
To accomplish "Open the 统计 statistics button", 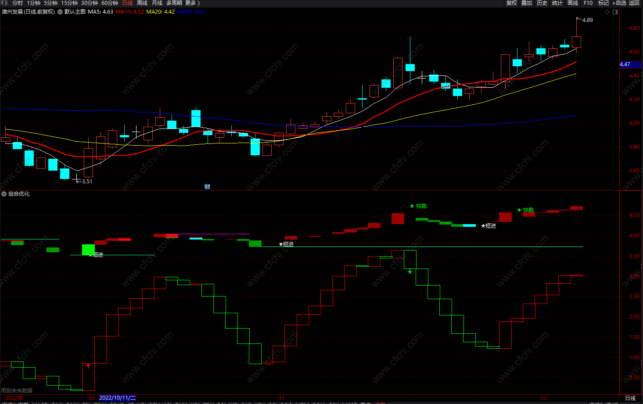I will tap(557, 3).
